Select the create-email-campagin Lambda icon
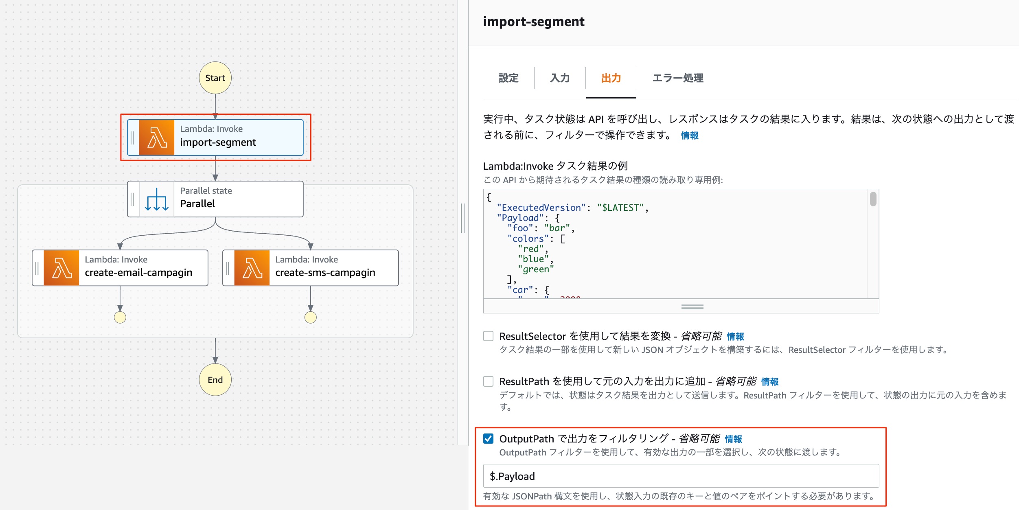1019x510 pixels. 62,268
